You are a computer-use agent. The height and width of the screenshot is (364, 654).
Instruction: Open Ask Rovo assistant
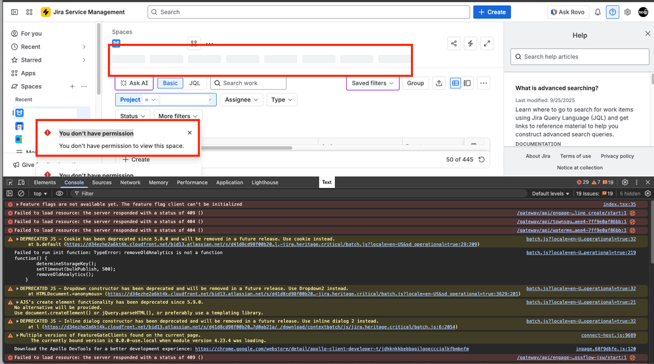pyautogui.click(x=567, y=12)
